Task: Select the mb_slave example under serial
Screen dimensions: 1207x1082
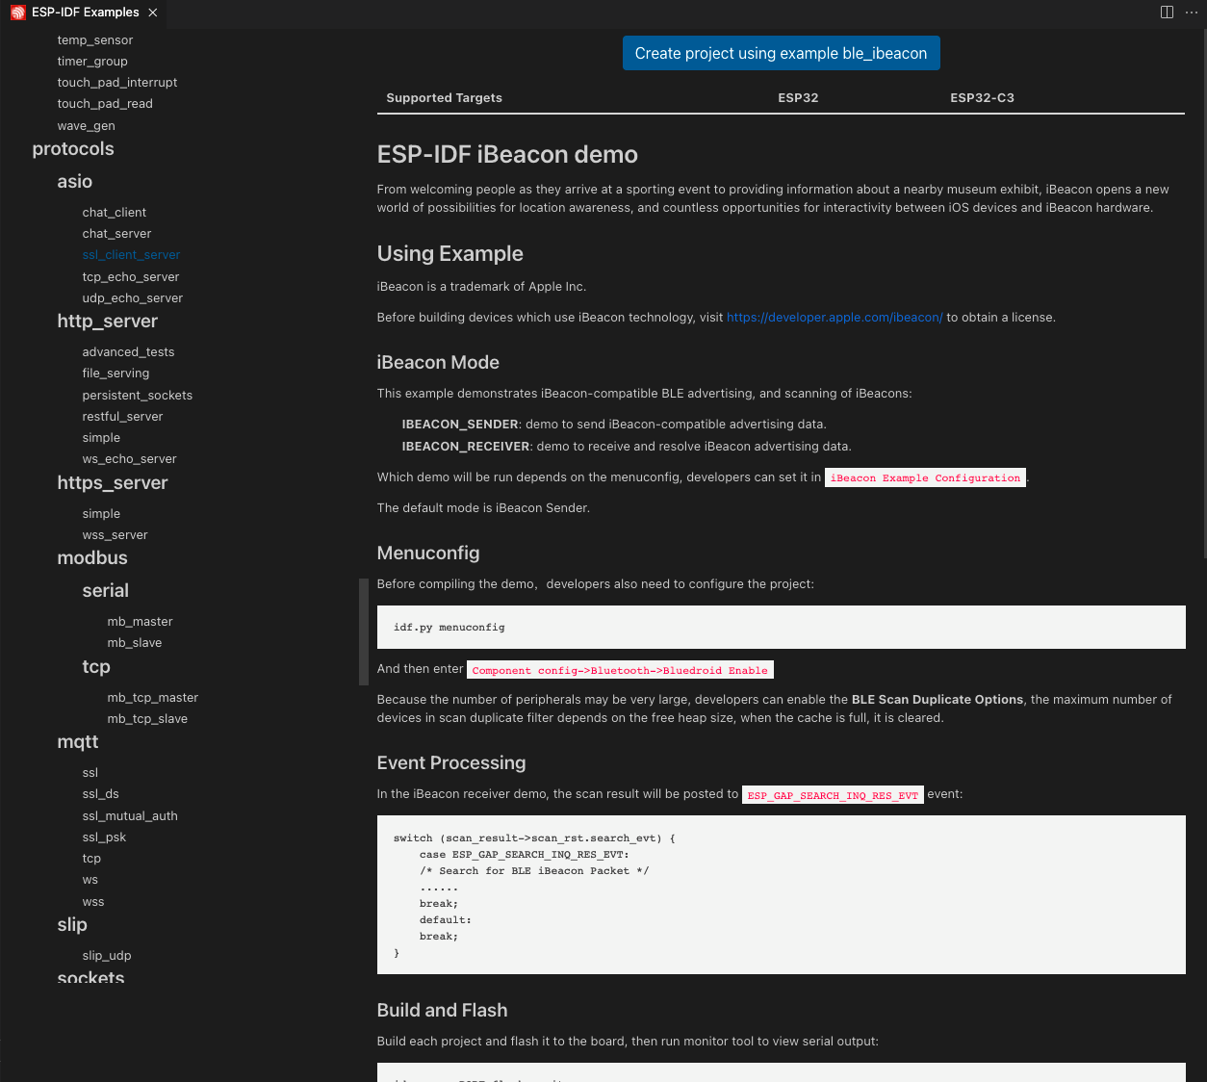Action: click(x=134, y=642)
